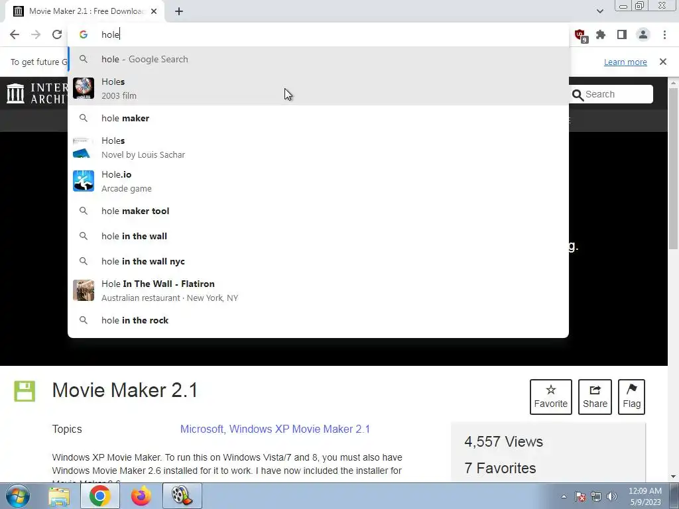Click the Action Center flag tray icon
Image resolution: width=679 pixels, height=509 pixels.
(580, 496)
